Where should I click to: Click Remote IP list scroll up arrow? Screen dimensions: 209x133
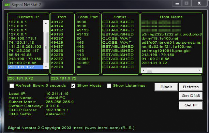46,23
